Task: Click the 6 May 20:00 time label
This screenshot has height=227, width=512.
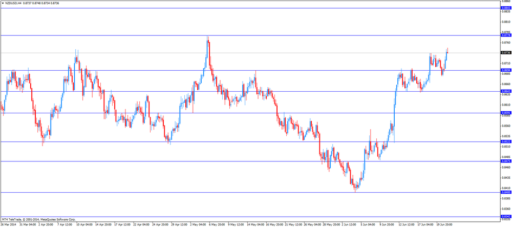Action: coord(217,225)
